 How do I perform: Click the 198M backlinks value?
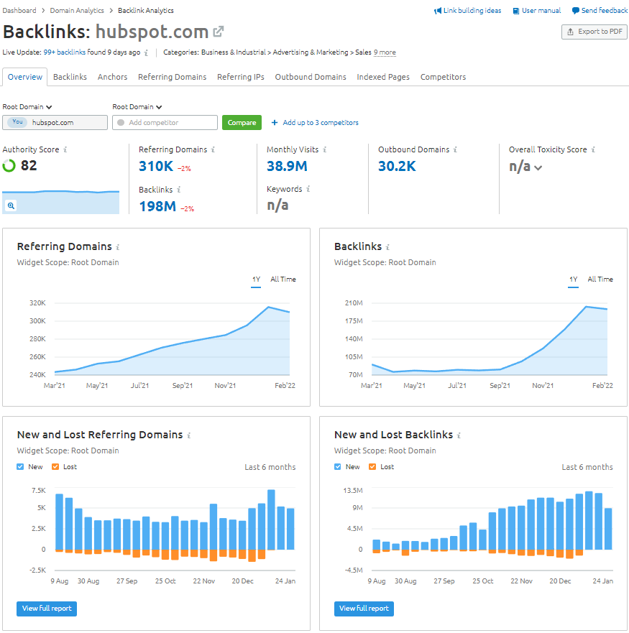click(x=157, y=206)
